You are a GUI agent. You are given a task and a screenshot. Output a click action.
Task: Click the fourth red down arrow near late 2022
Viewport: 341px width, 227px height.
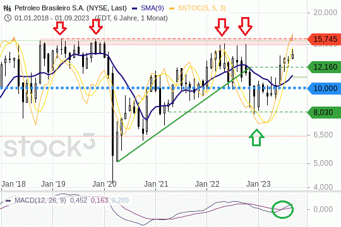pyautogui.click(x=245, y=26)
